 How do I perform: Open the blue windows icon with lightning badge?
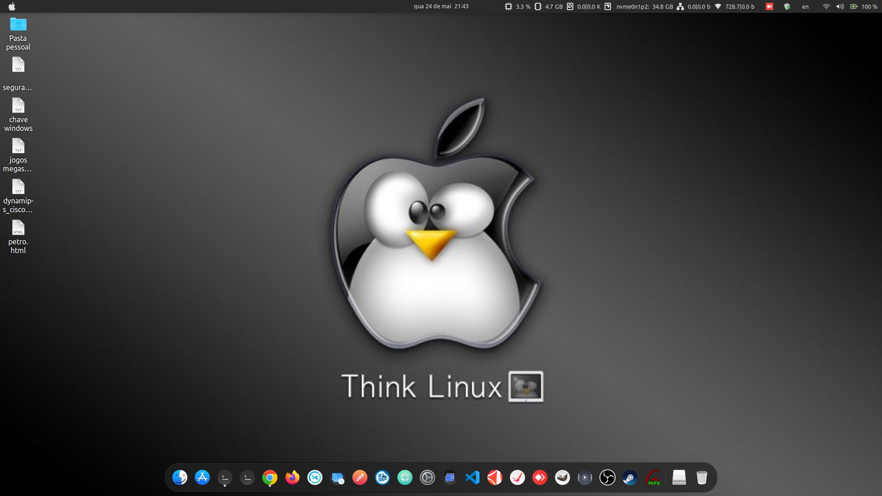pos(337,478)
